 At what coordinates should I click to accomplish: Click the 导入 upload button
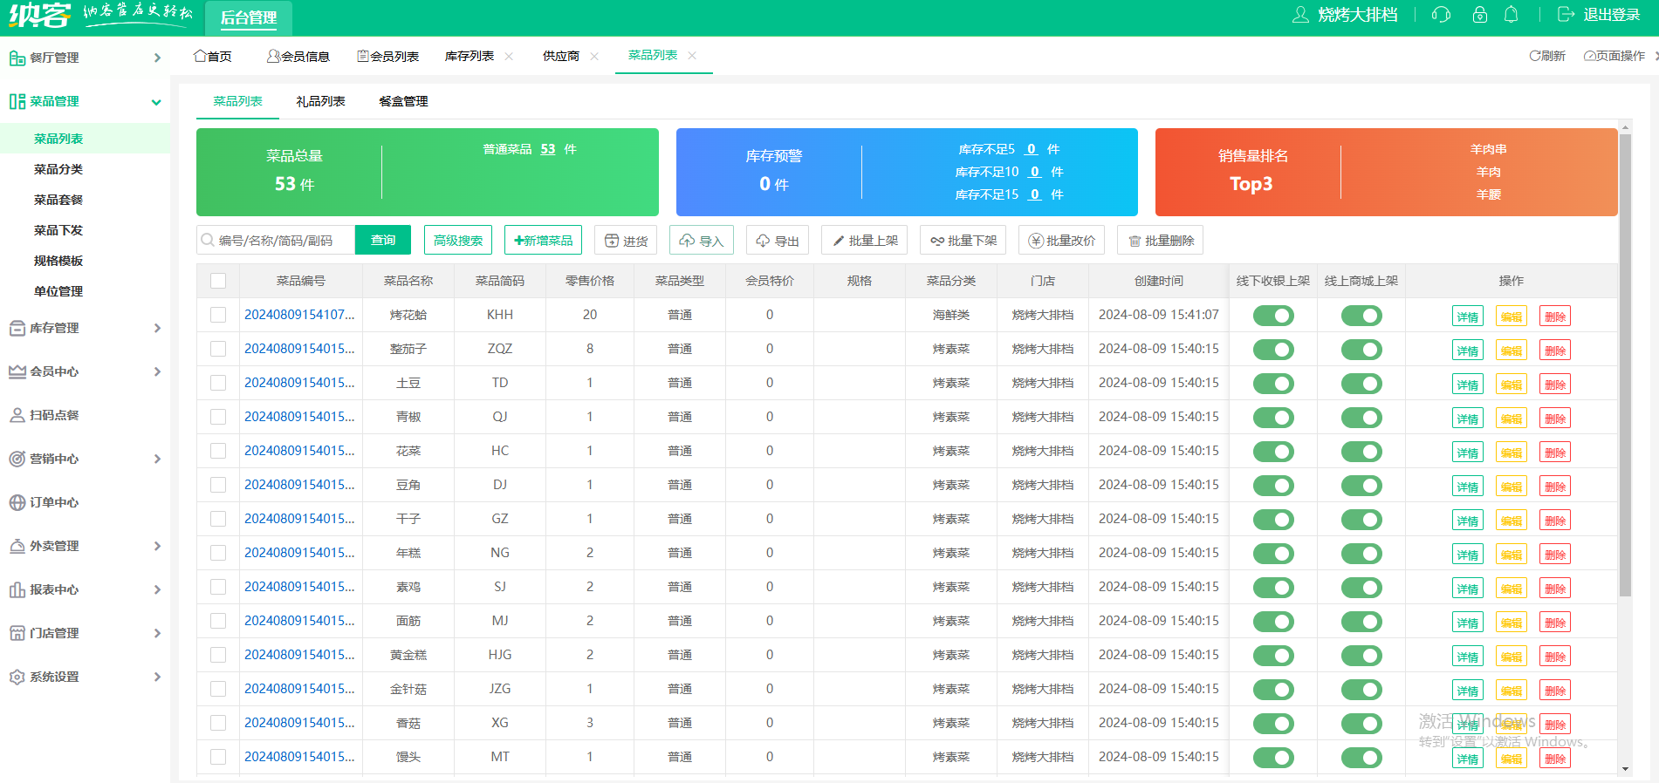pos(702,240)
